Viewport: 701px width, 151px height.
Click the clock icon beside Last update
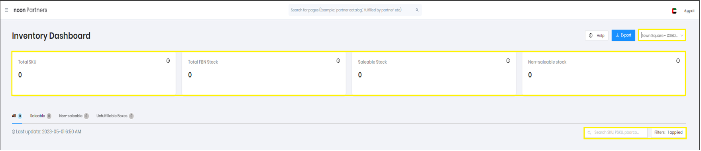pos(14,132)
